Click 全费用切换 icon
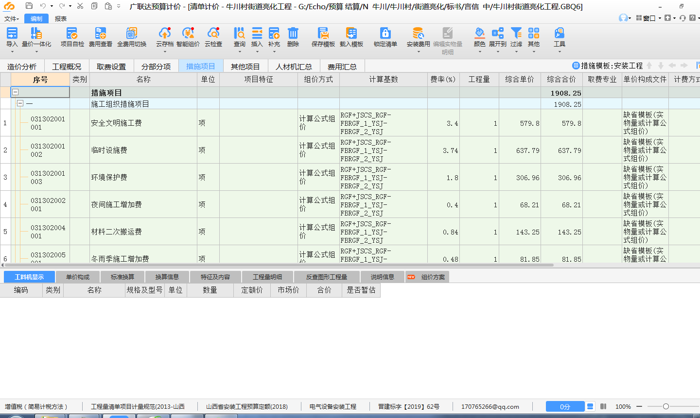This screenshot has height=418, width=700. point(132,33)
